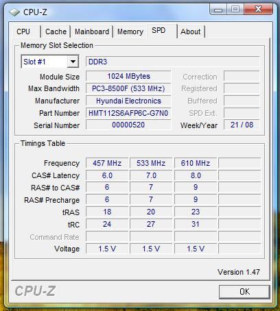This screenshot has width=280, height=311.
Task: Click the RAS# to CAS# label
Action: pos(56,188)
